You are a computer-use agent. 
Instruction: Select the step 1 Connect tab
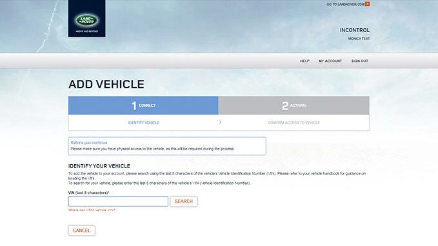pyautogui.click(x=143, y=106)
